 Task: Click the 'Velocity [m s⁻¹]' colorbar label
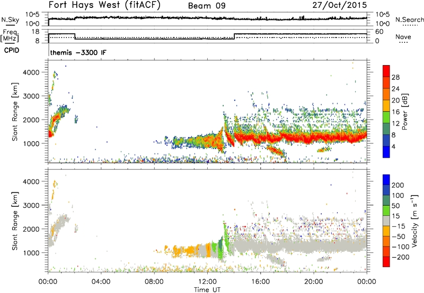point(414,221)
